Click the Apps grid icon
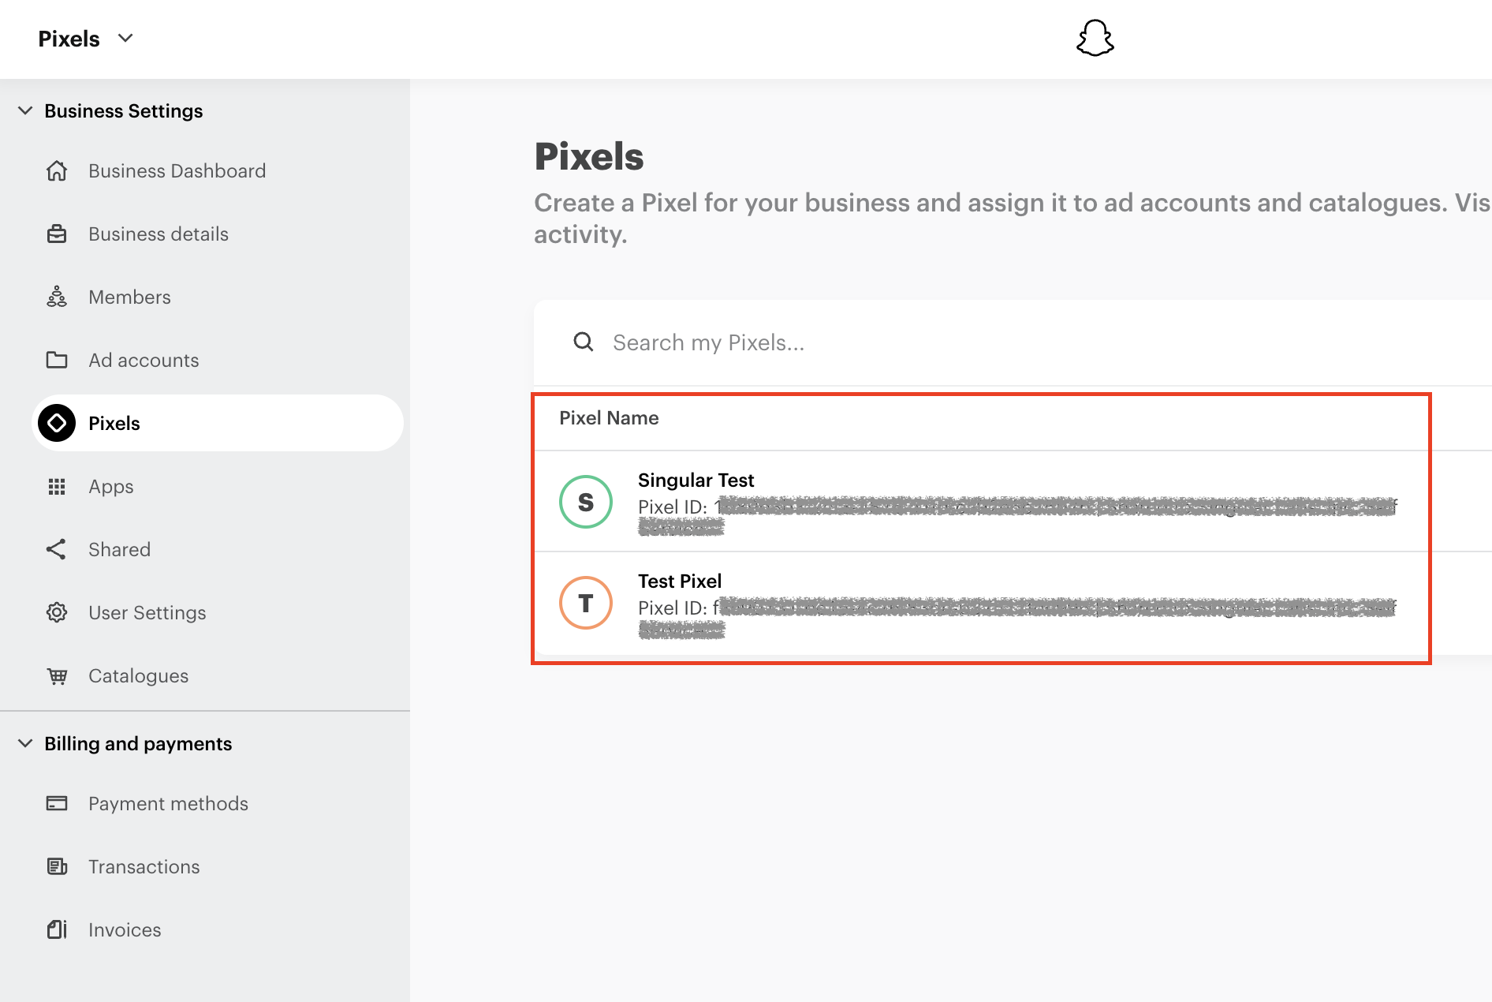The height and width of the screenshot is (1002, 1492). pyautogui.click(x=57, y=486)
